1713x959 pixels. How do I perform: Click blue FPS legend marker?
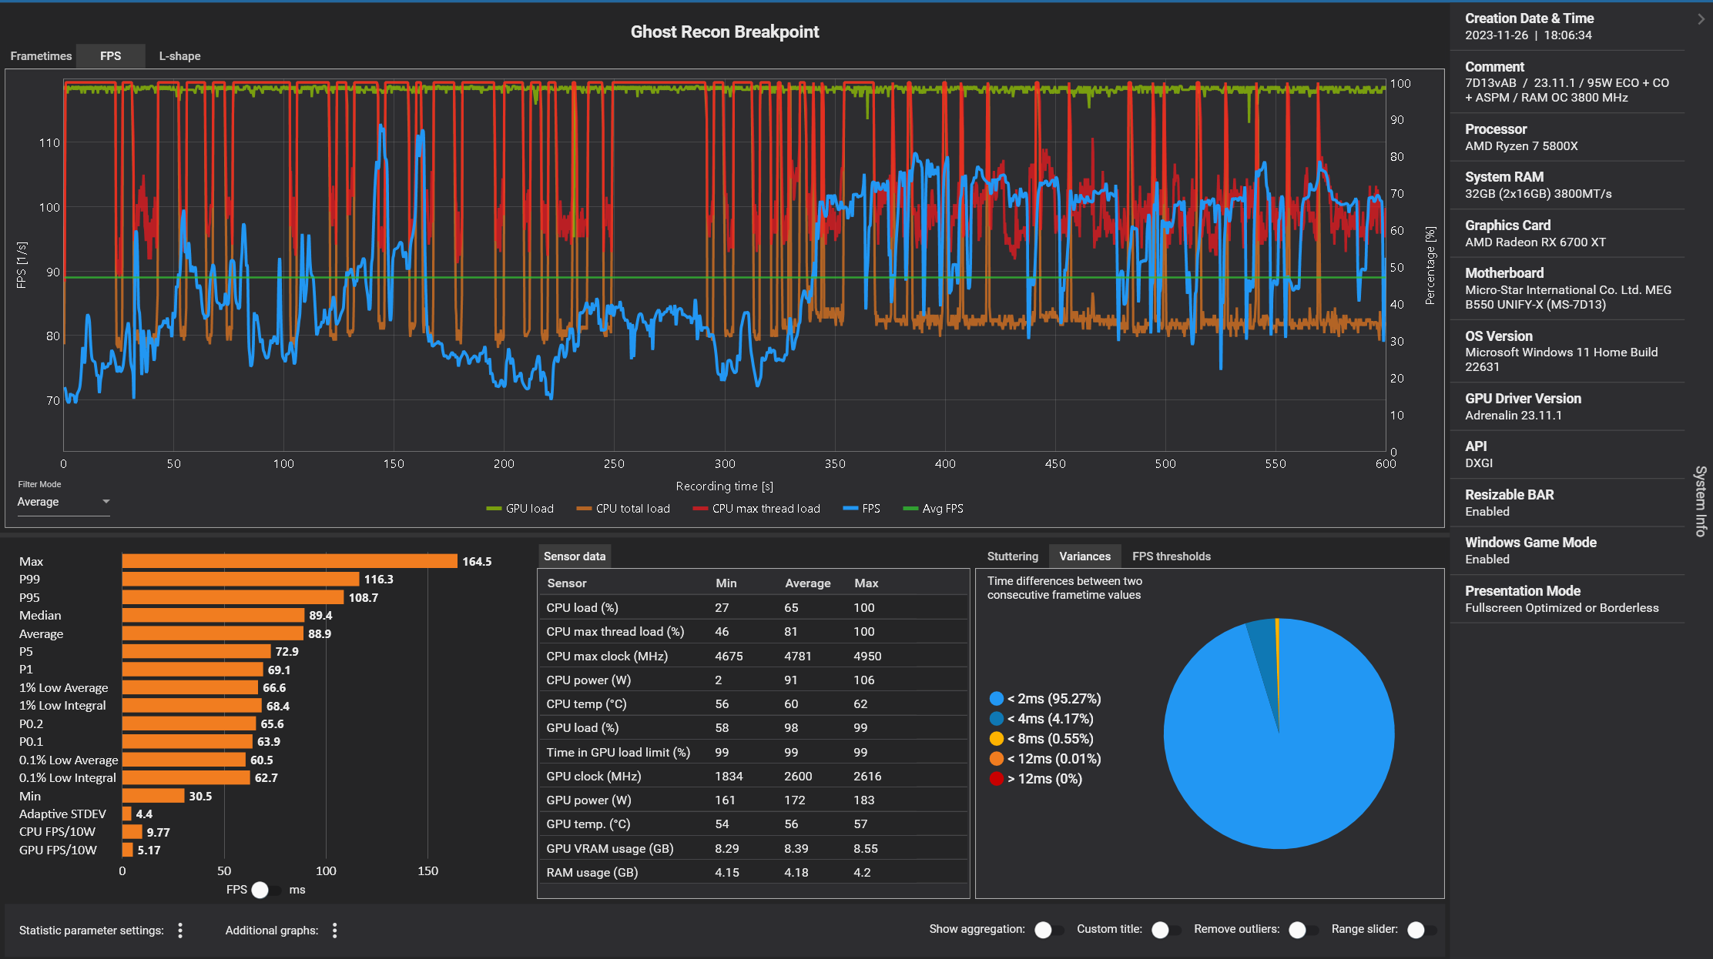click(850, 509)
